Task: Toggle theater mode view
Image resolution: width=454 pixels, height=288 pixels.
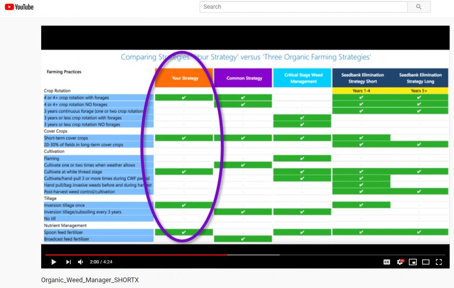Action: pyautogui.click(x=426, y=262)
